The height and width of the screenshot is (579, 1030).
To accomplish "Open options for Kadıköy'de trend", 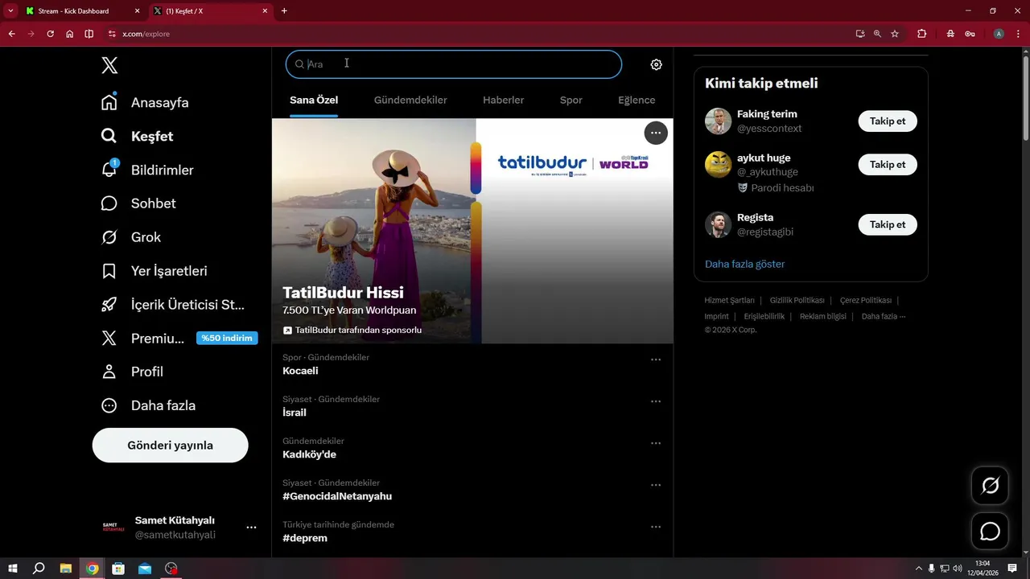I will (x=656, y=443).
